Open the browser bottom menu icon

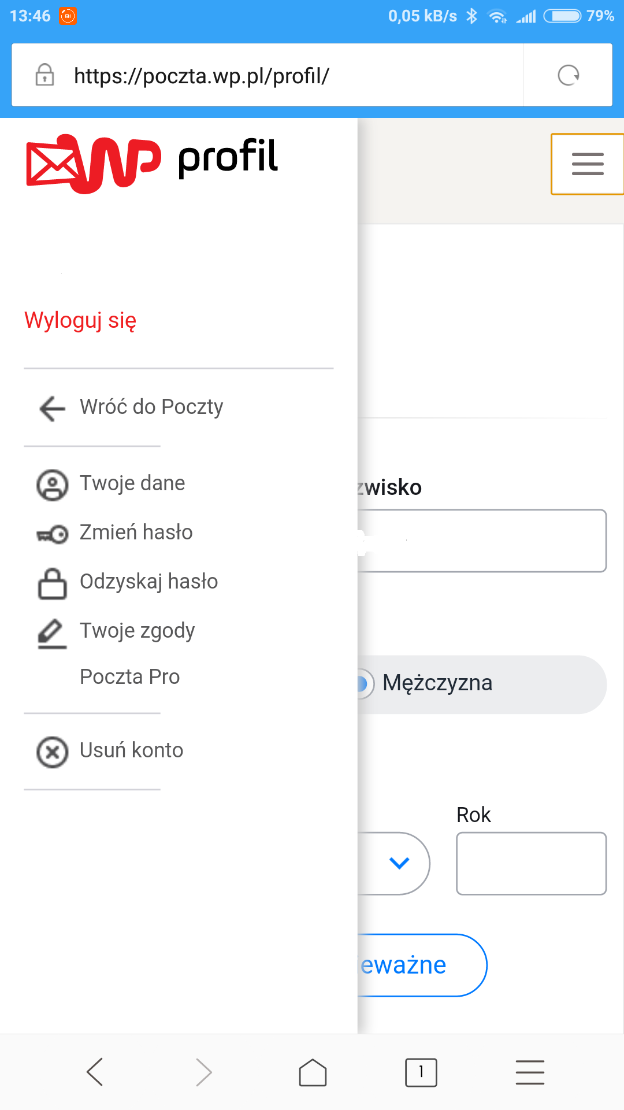coord(530,1073)
